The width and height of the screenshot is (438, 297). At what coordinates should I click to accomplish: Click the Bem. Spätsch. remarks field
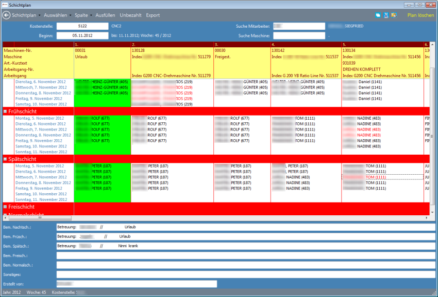click(246, 246)
